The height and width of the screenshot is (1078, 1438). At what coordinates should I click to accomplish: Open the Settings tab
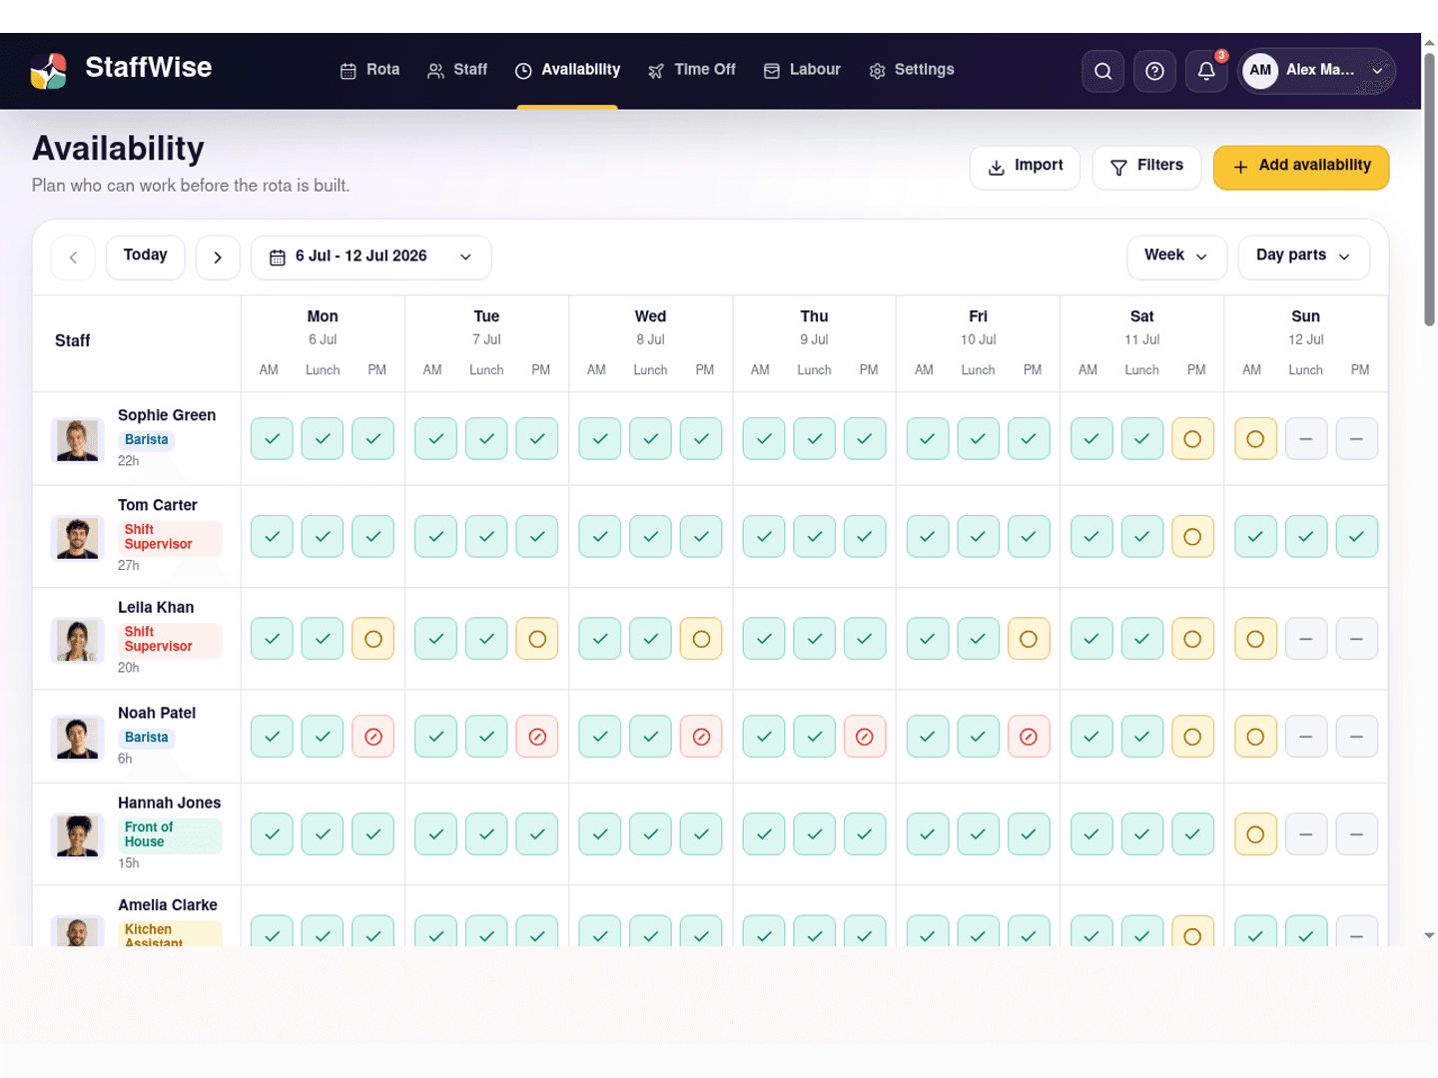click(x=912, y=70)
